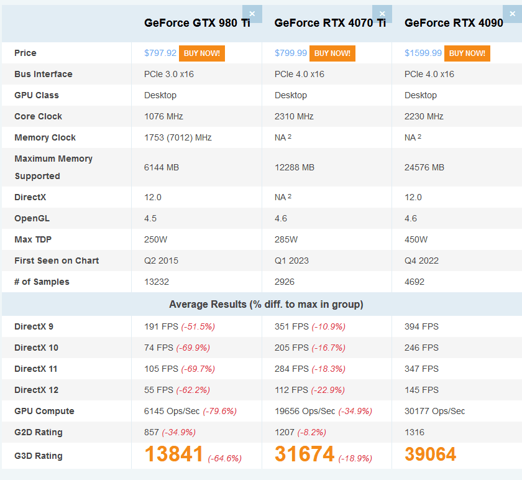The image size is (522, 480).
Task: Select the DirectX 10 row label
Action: (x=36, y=348)
